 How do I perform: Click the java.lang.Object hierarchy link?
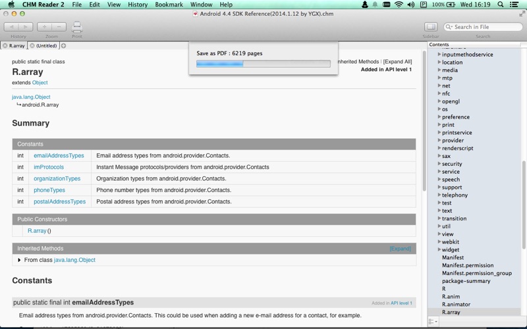click(31, 97)
